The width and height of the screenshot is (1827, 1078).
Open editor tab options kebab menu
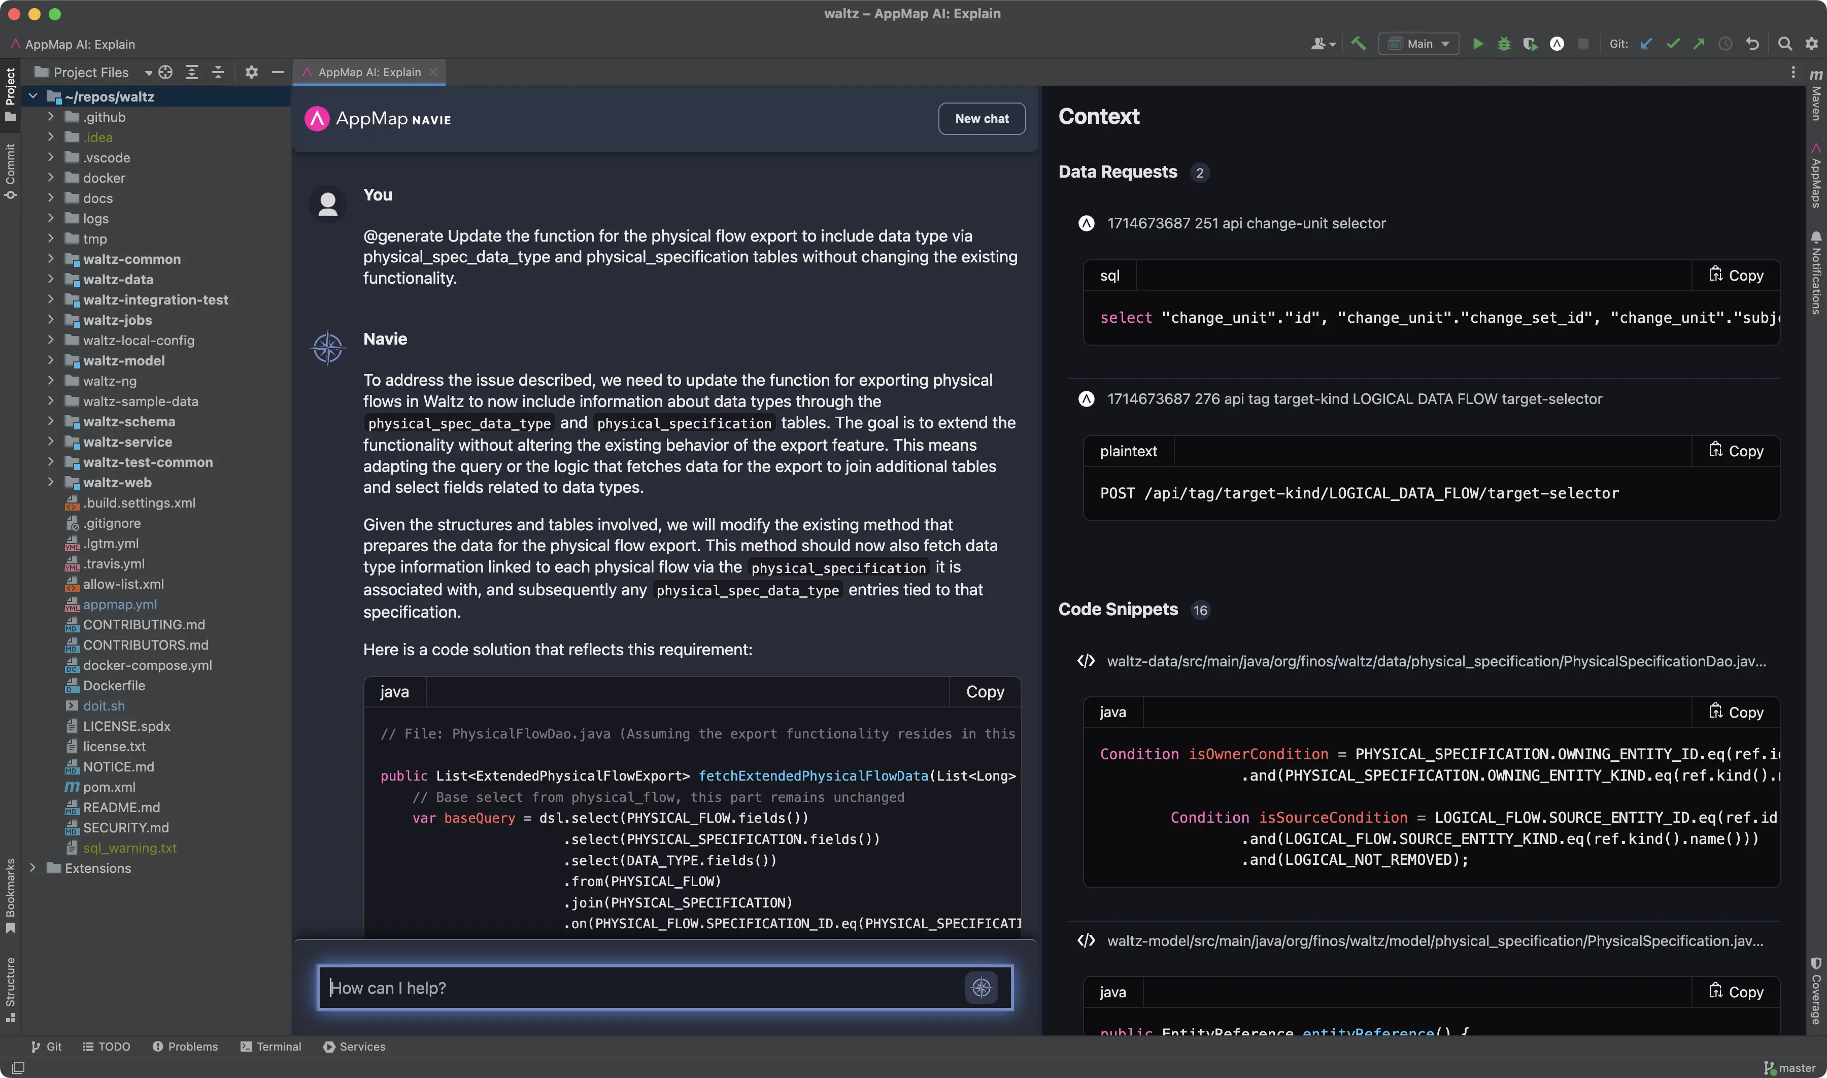[x=1793, y=73]
